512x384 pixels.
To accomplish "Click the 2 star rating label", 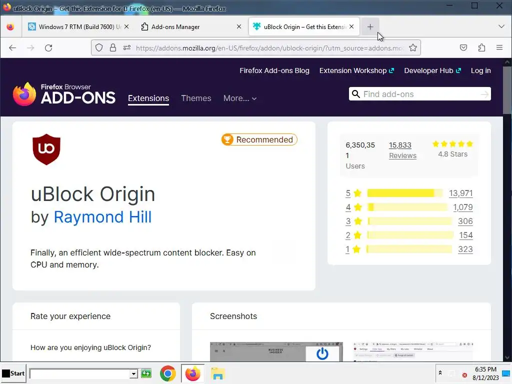I will pyautogui.click(x=353, y=235).
